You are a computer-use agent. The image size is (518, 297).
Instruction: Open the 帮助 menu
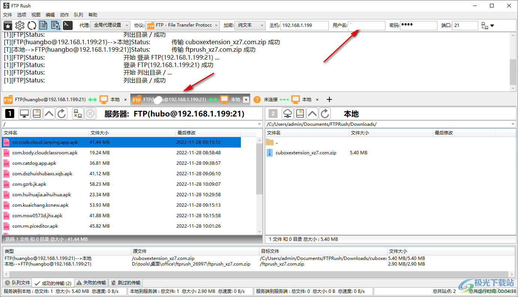93,15
